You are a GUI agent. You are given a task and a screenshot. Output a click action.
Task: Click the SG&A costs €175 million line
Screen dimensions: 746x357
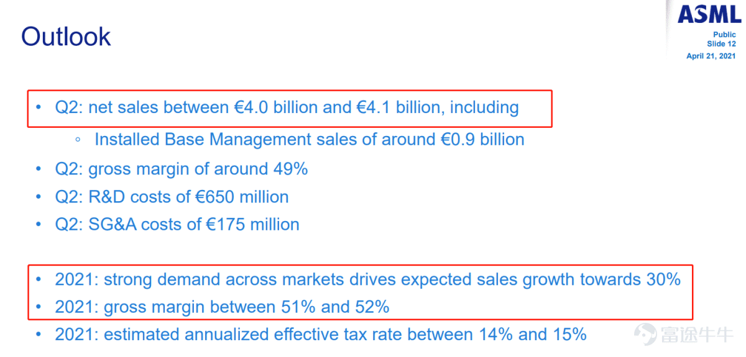point(177,224)
